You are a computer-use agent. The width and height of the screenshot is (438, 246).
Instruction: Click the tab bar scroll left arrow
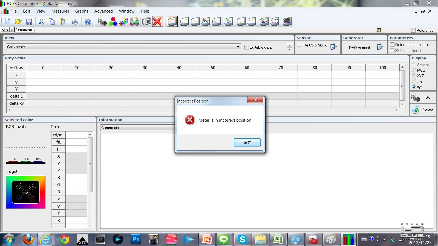pos(7,30)
